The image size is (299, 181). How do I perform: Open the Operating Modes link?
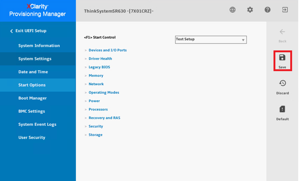coord(104,92)
